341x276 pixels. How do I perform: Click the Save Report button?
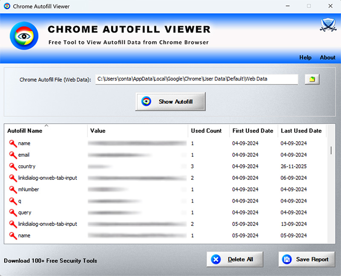click(x=306, y=259)
